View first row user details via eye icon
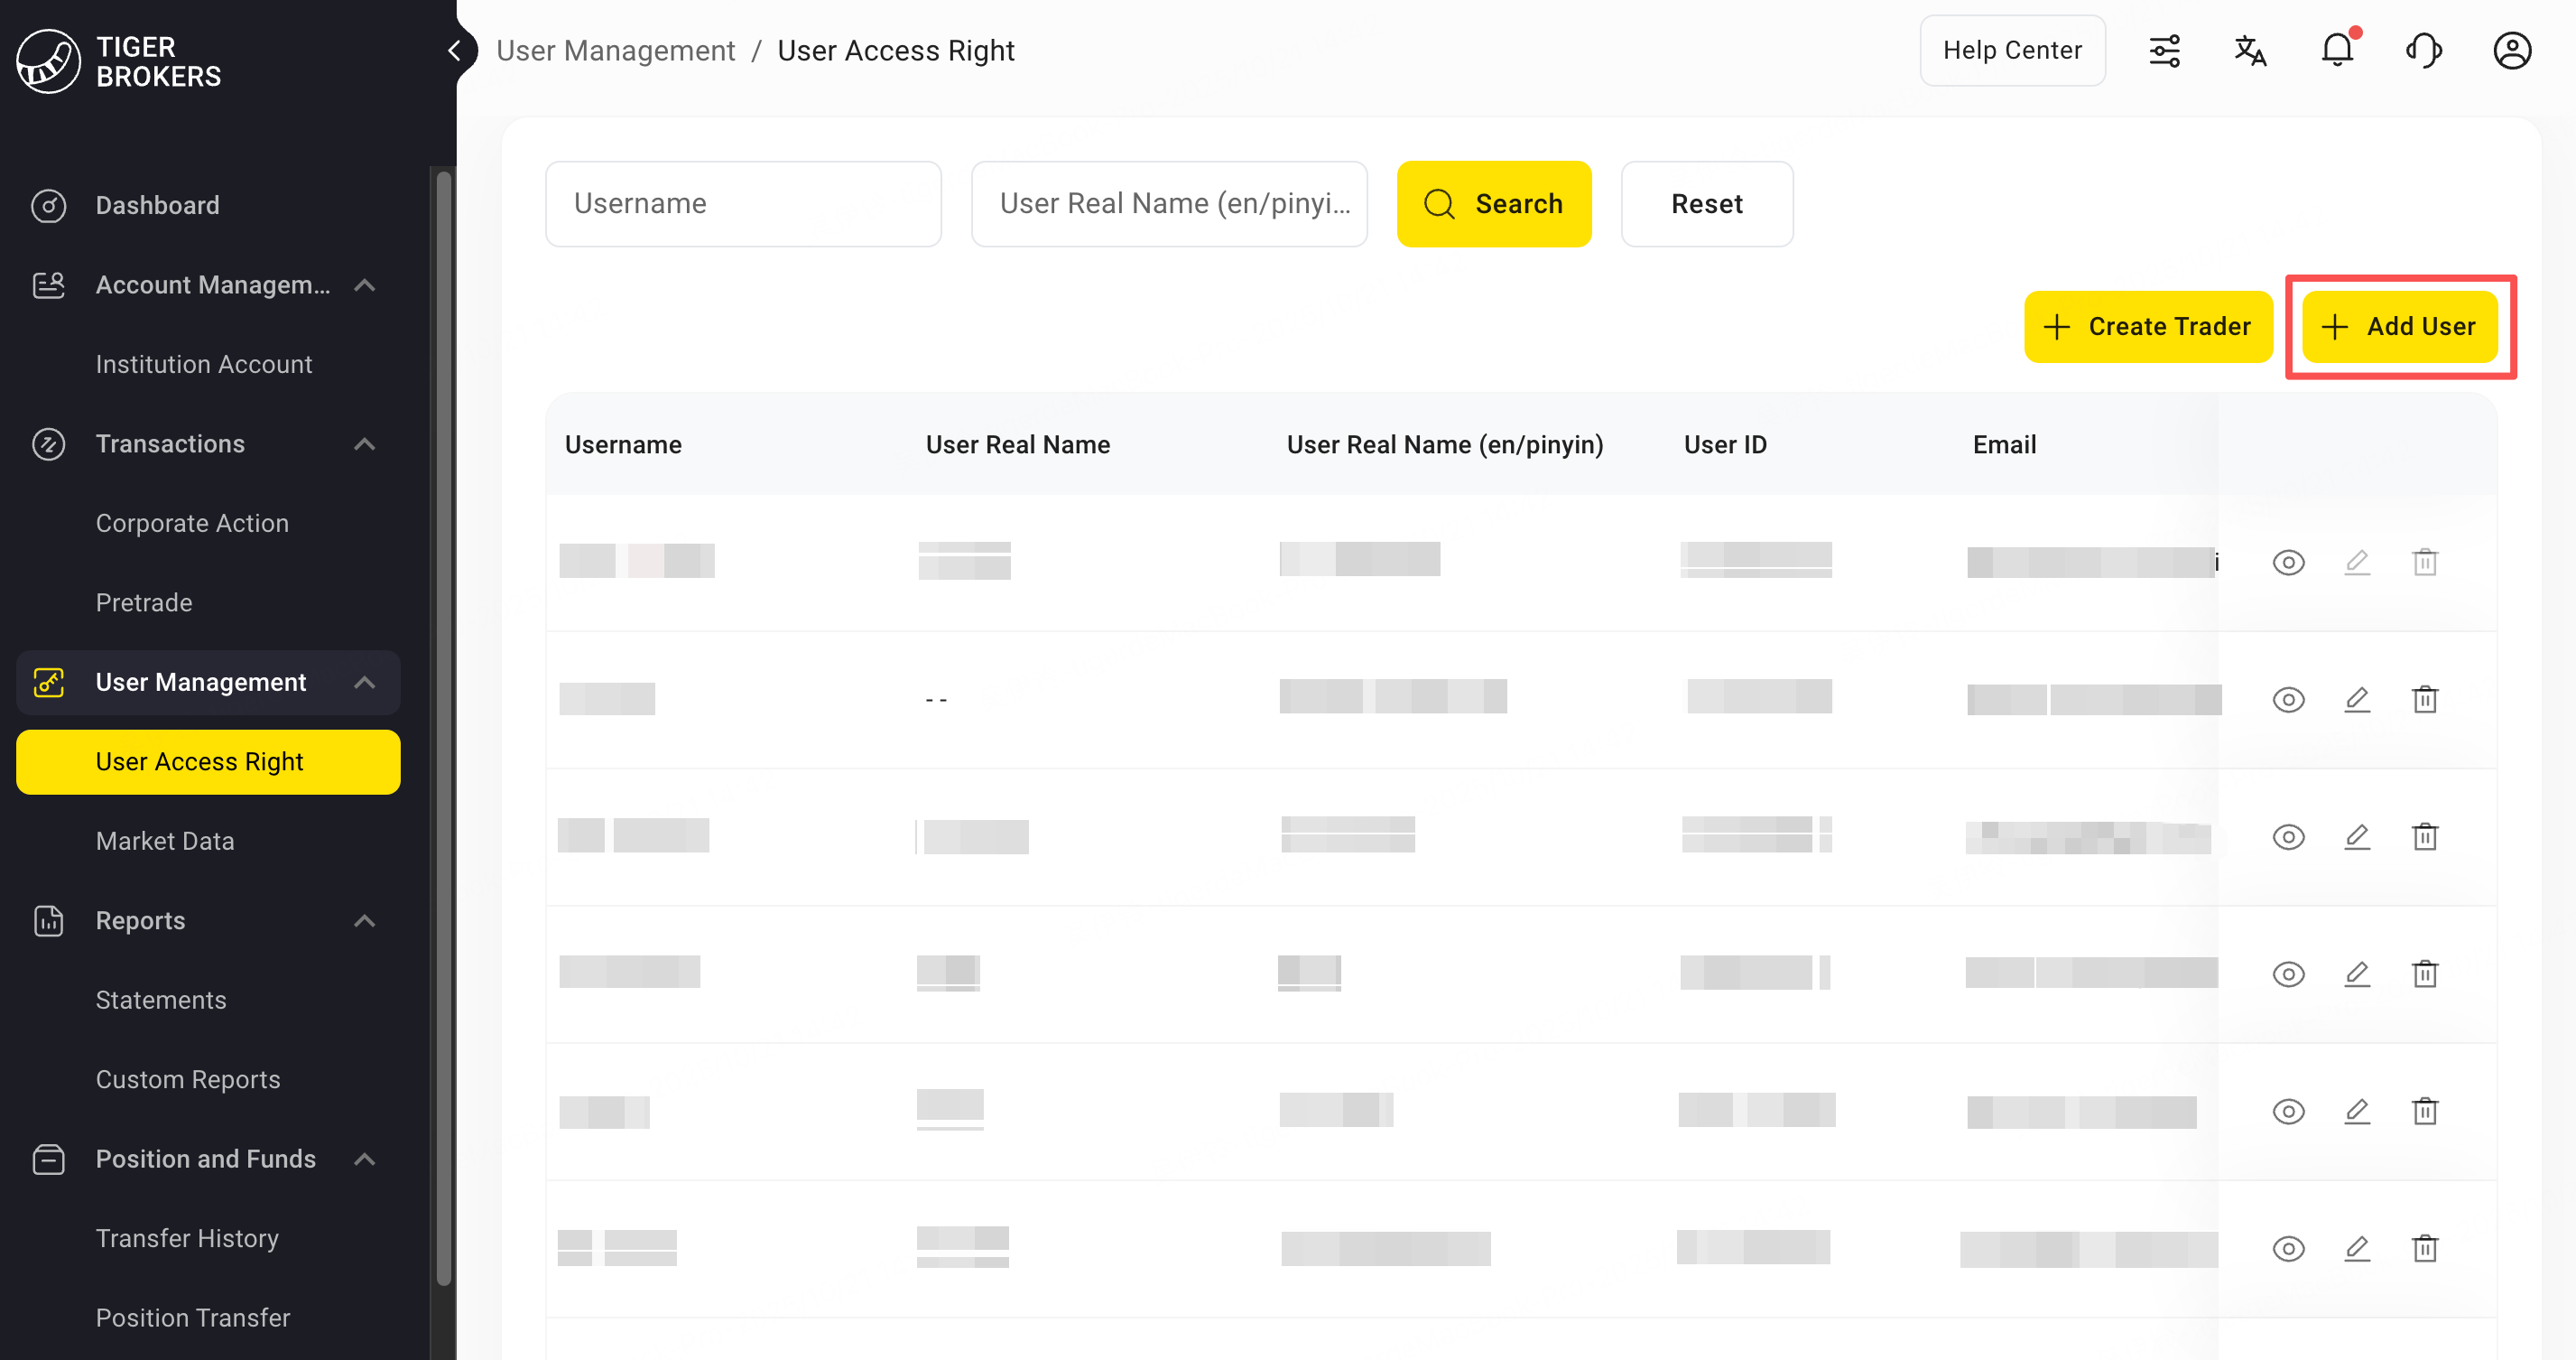2576x1360 pixels. 2288,563
